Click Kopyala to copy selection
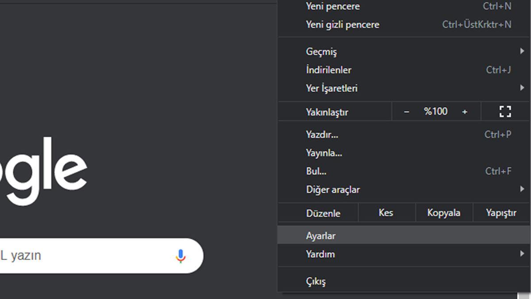Image resolution: width=531 pixels, height=299 pixels. pyautogui.click(x=444, y=212)
